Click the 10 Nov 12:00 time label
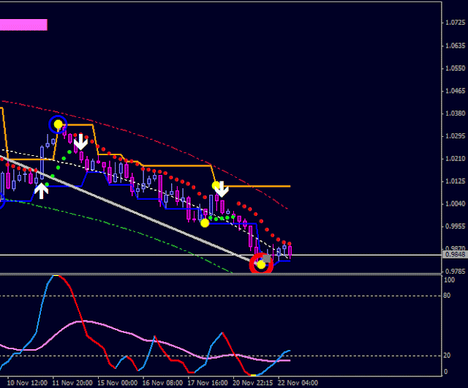 tap(27, 383)
